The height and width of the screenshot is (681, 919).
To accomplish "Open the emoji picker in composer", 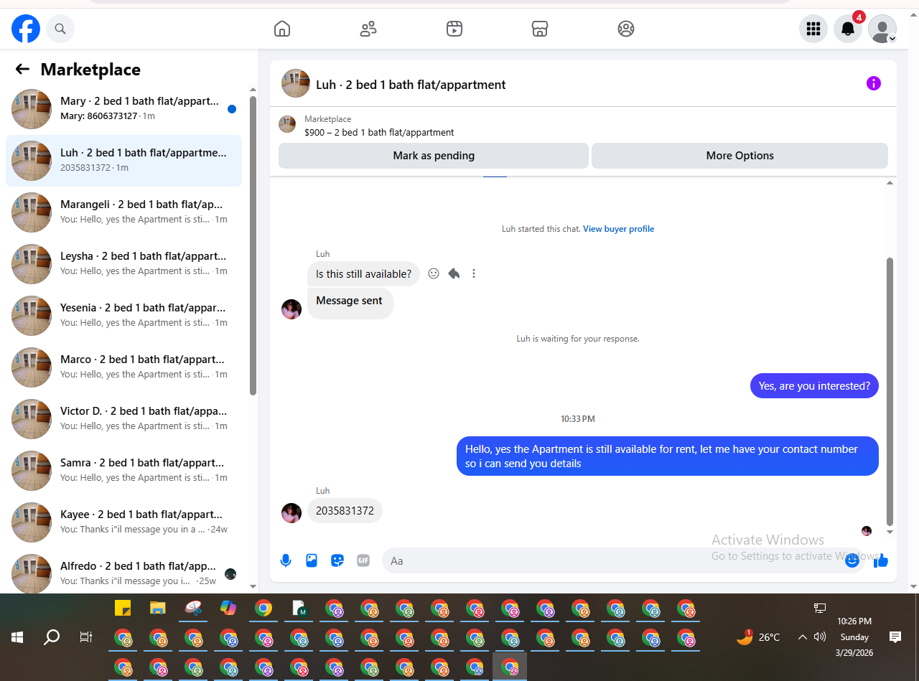I will coord(852,560).
